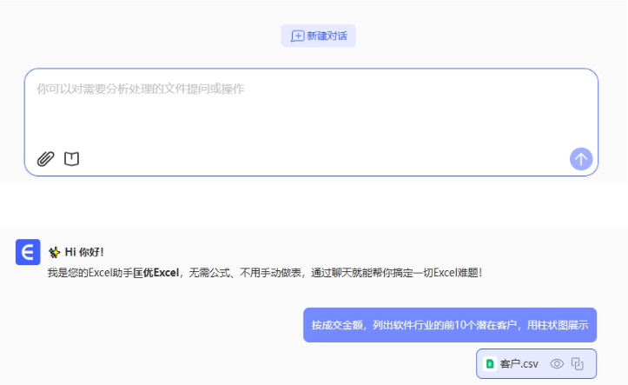Click the Hi 你好! greeting heading
628x385 pixels.
(76, 252)
